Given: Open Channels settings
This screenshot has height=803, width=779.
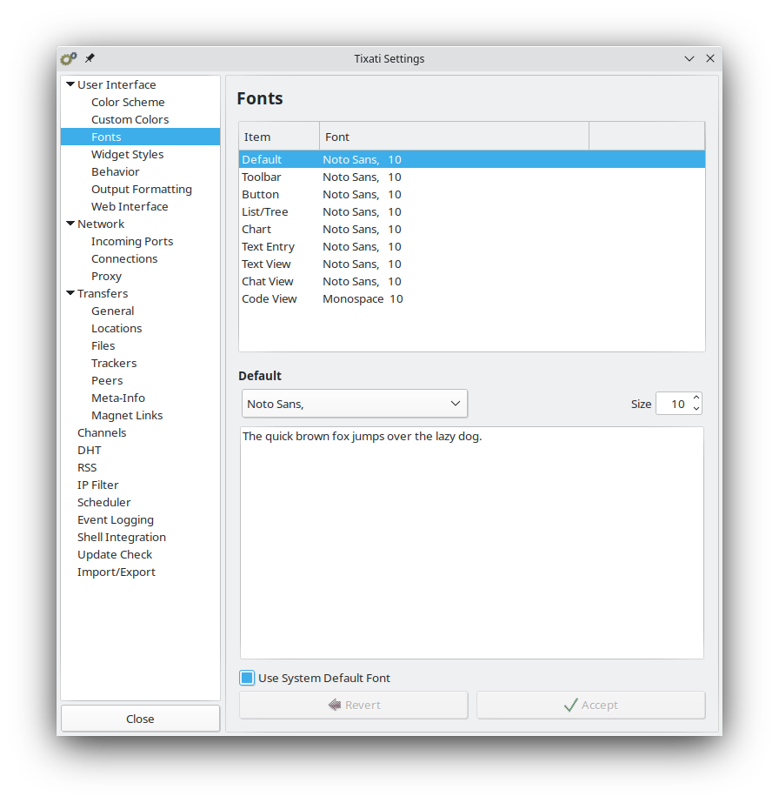Looking at the screenshot, I should point(102,432).
